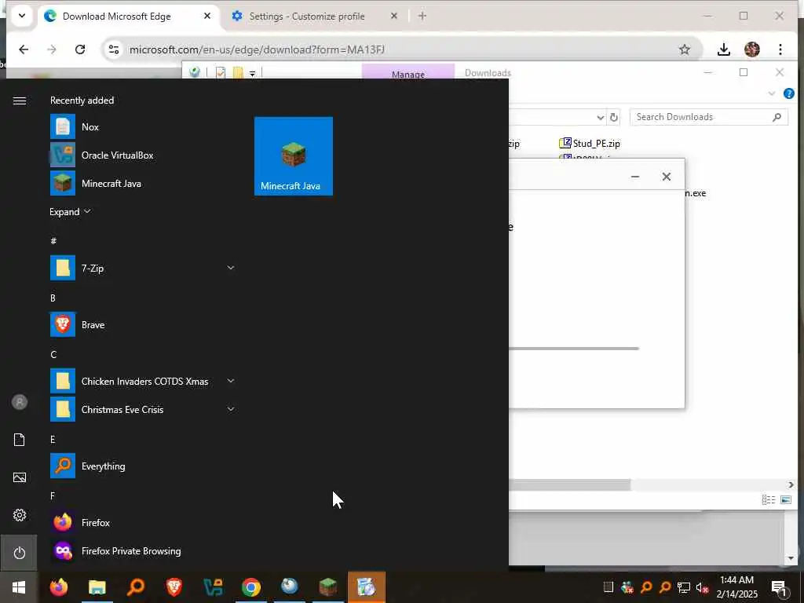Switch Explorer to large icons view
The width and height of the screenshot is (804, 603).
(785, 499)
